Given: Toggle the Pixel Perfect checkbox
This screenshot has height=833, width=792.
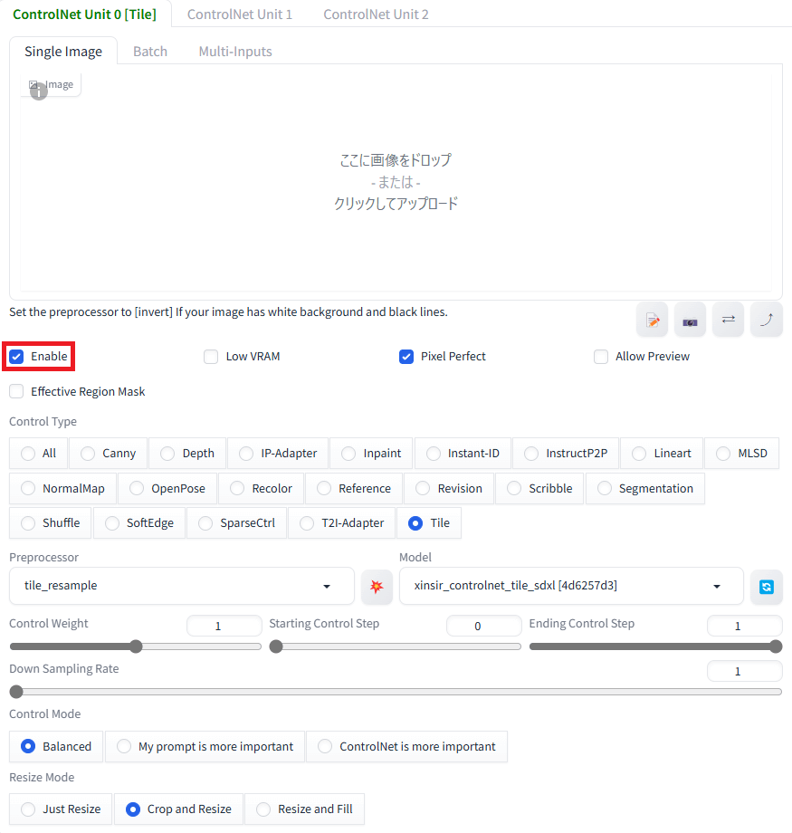Looking at the screenshot, I should click(406, 357).
